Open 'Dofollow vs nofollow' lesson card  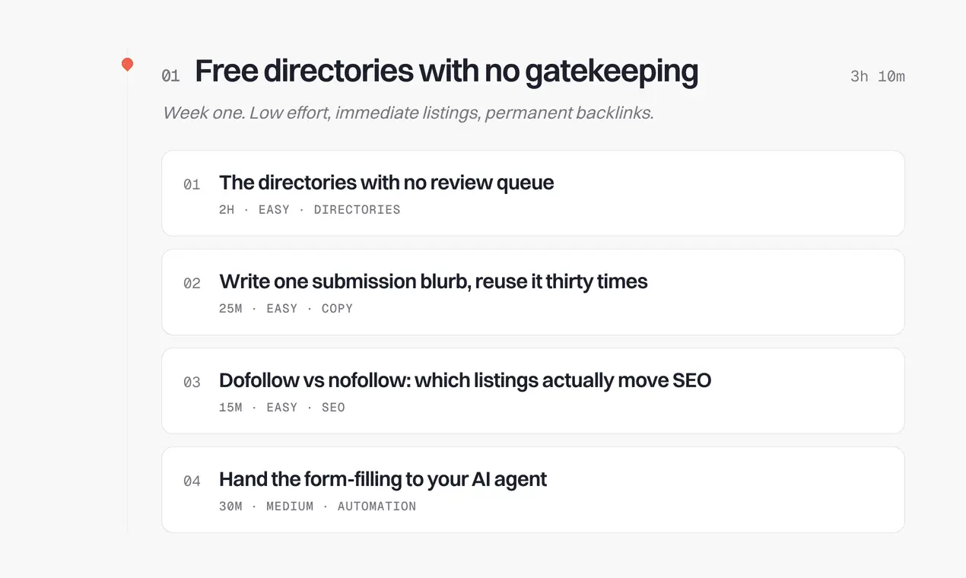point(532,391)
